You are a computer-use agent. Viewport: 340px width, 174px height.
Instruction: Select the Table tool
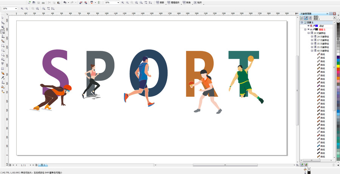point(3,69)
